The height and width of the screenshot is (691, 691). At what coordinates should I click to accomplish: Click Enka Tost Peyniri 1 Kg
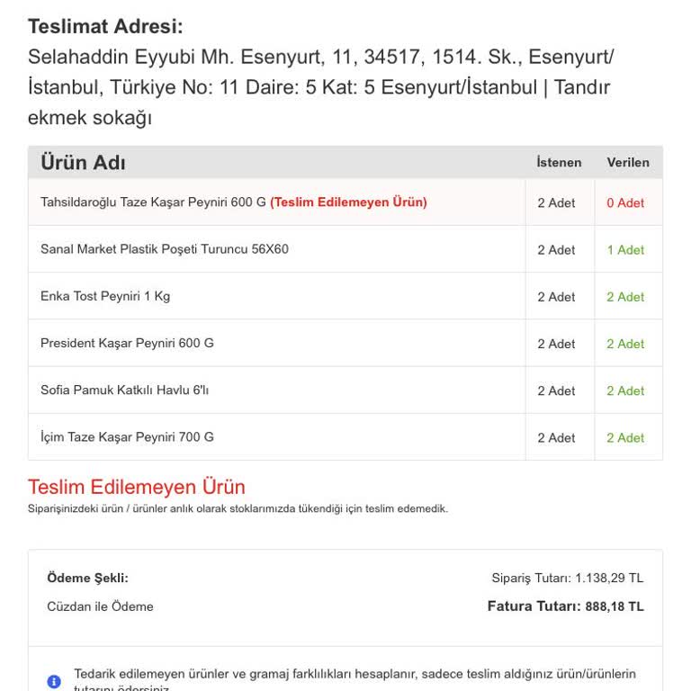pos(105,296)
